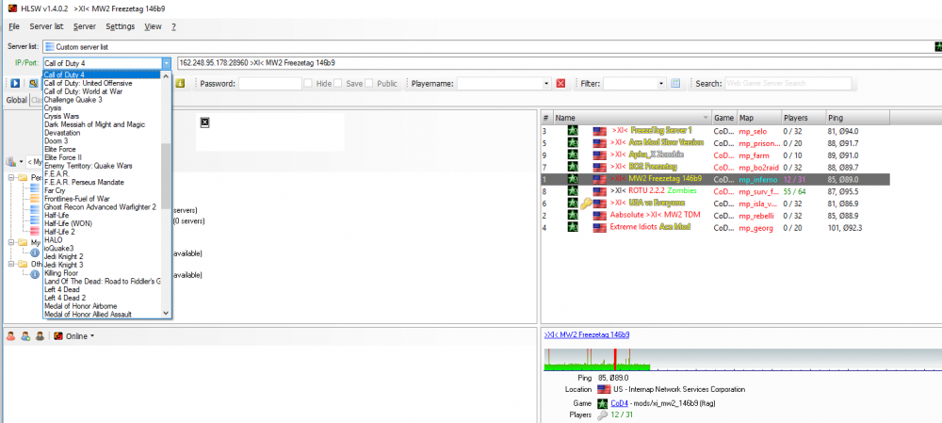Click the CoD4 game icon on ROTU 2.2.2 row
Screen dimensions: 942x423
573,190
